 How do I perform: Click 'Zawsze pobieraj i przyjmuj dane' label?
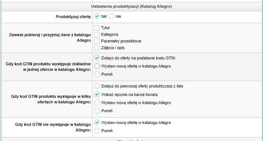(50, 38)
